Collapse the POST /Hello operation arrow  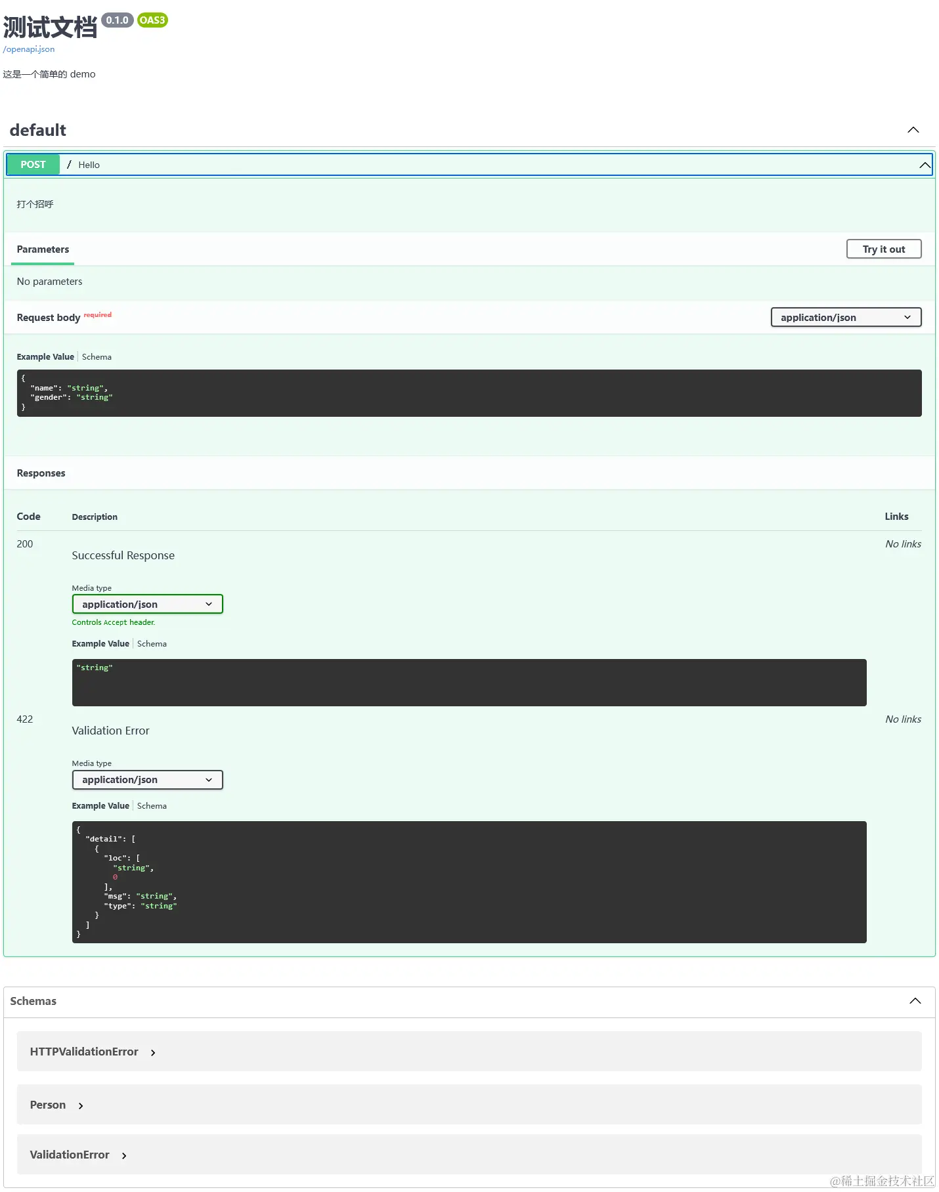(x=925, y=165)
